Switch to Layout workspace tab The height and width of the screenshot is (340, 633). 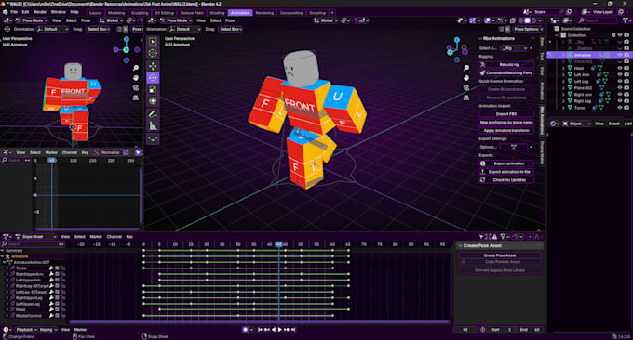coord(96,13)
